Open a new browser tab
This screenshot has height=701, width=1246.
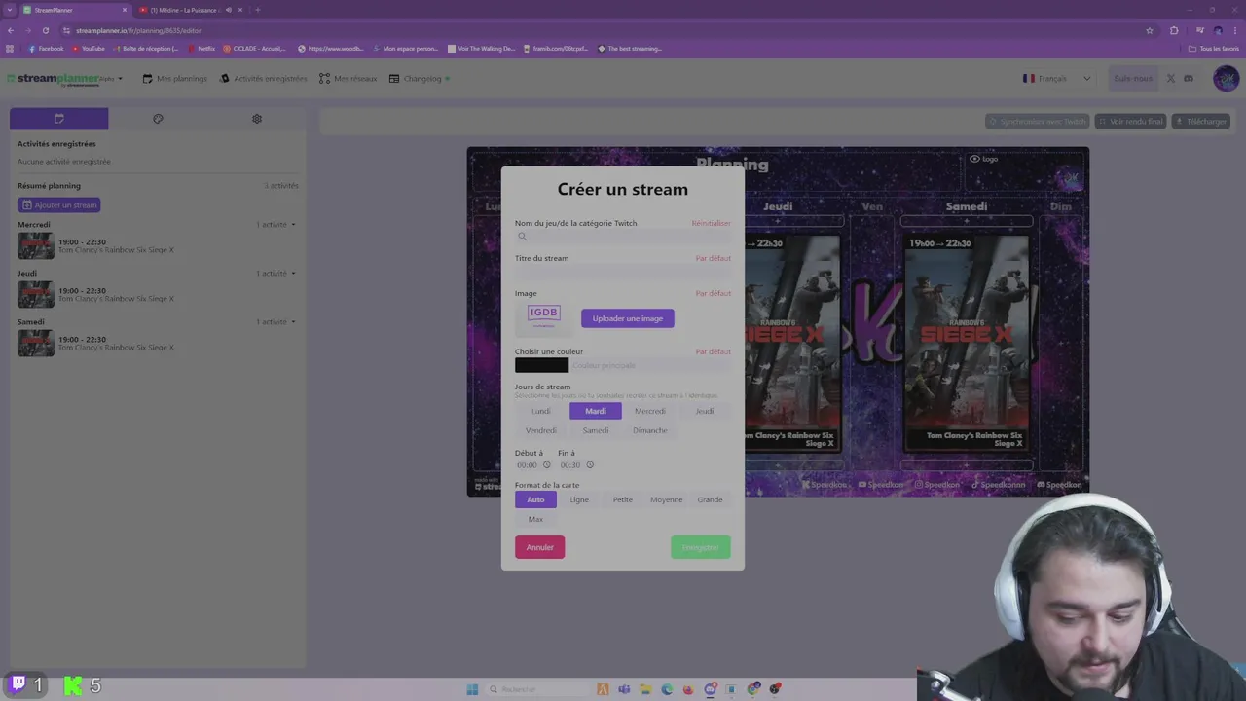coord(257,10)
